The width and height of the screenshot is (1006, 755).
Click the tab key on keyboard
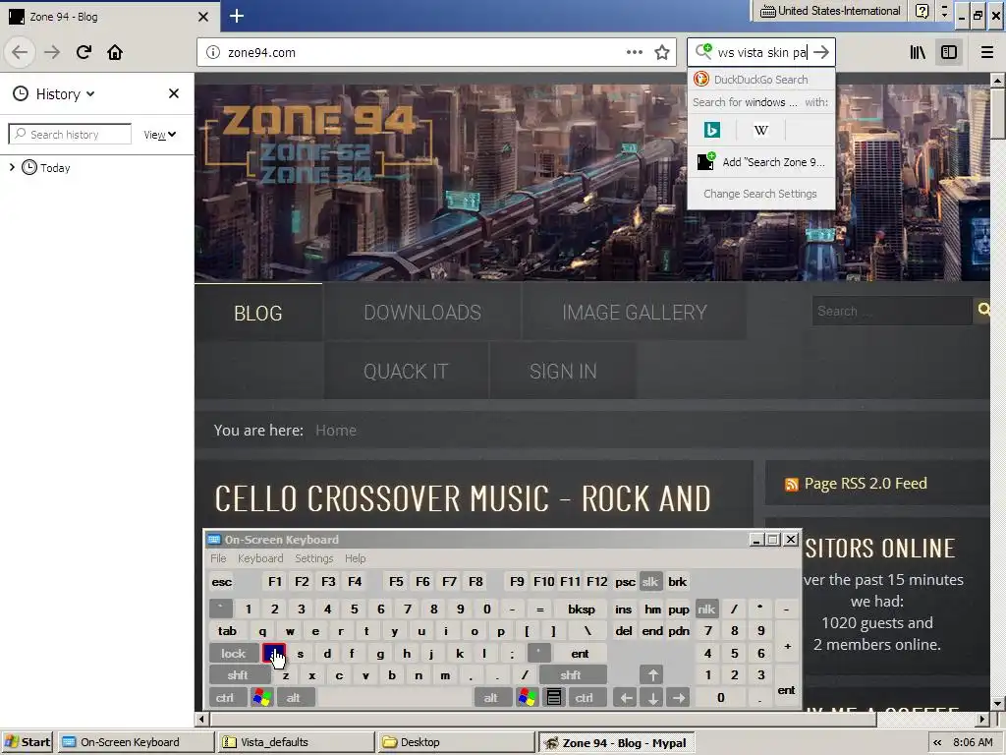tap(227, 631)
